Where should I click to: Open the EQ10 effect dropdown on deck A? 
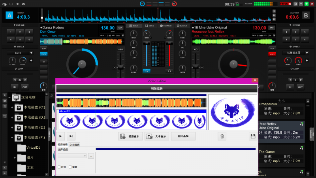pos(18,52)
